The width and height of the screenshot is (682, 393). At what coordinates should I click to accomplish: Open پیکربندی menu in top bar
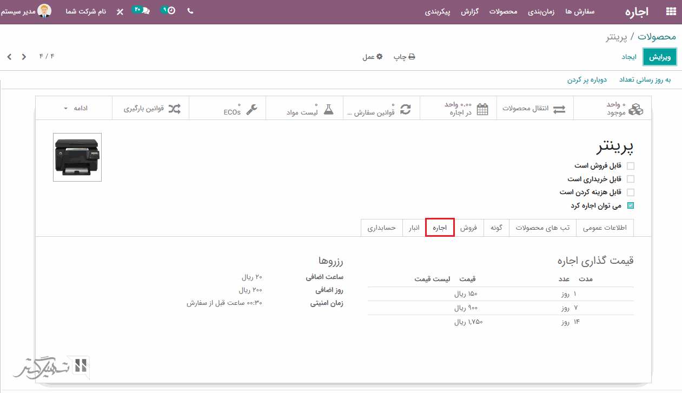pos(438,11)
